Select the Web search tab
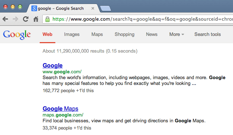The height and width of the screenshot is (135, 233). click(47, 34)
